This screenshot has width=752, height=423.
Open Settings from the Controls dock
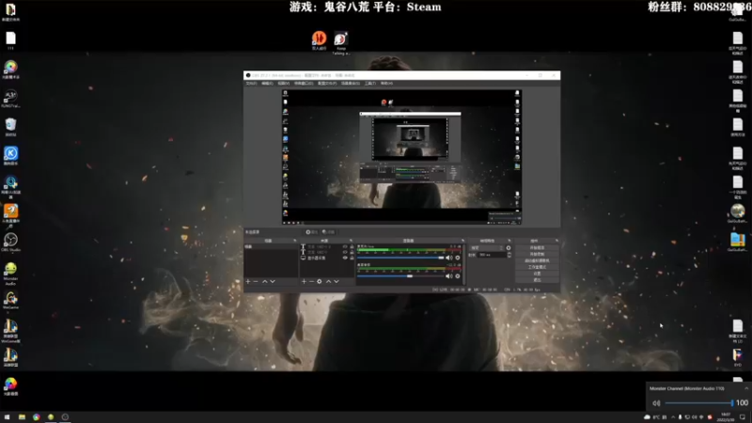tap(537, 274)
